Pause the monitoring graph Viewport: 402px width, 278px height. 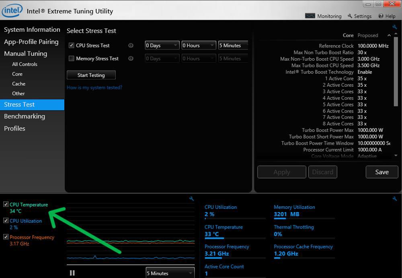(72, 273)
